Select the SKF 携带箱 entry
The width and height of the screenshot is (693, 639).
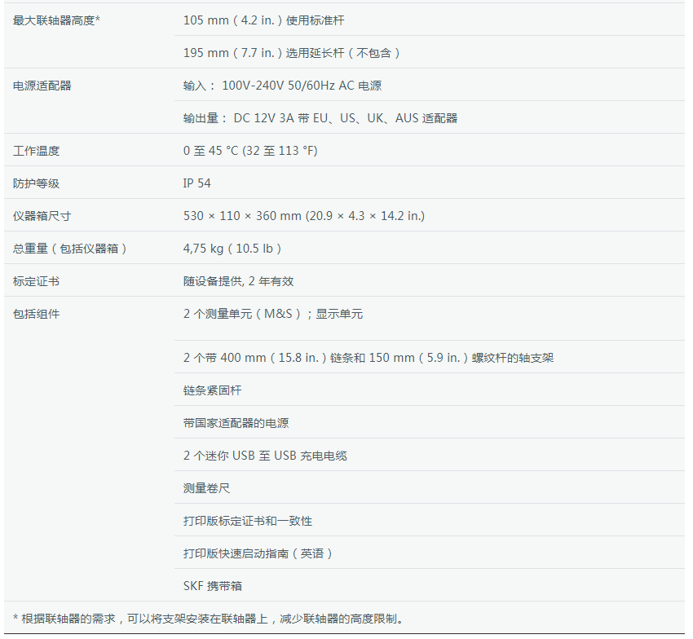click(x=212, y=586)
